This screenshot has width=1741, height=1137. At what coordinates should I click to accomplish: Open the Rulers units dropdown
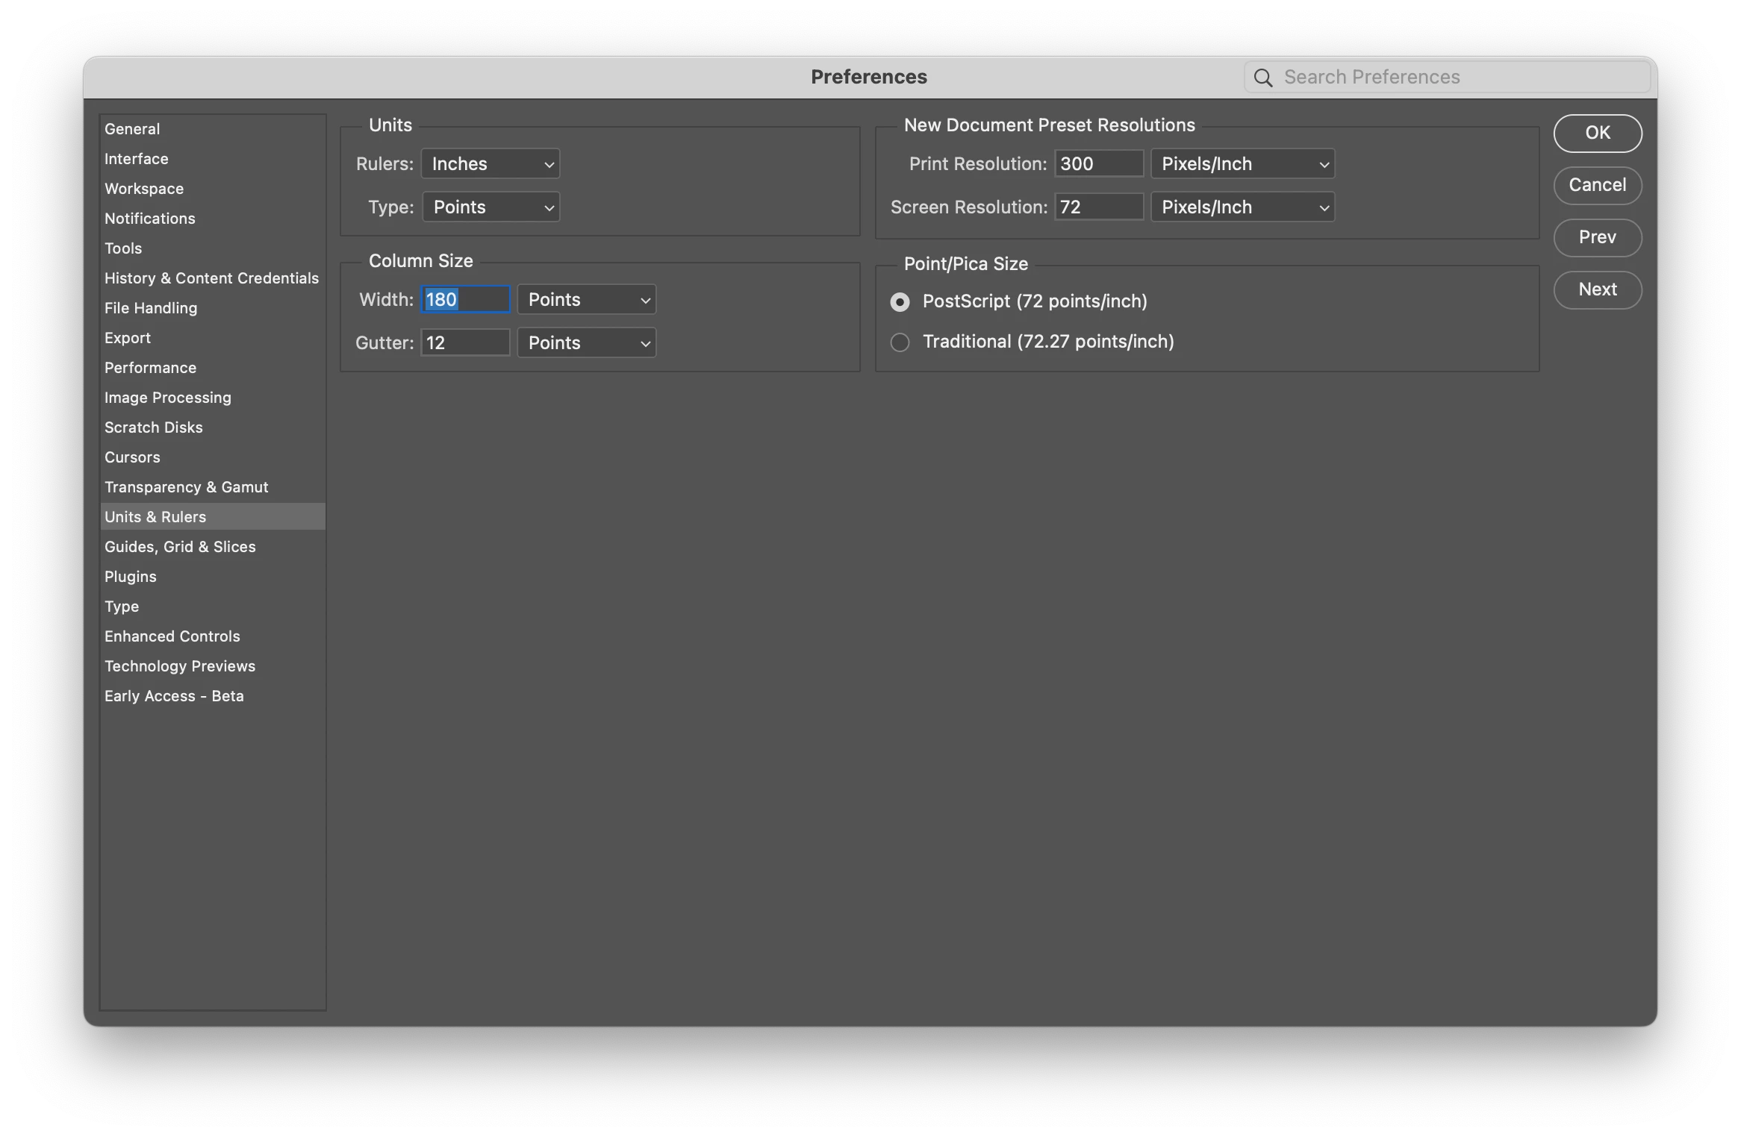(490, 164)
